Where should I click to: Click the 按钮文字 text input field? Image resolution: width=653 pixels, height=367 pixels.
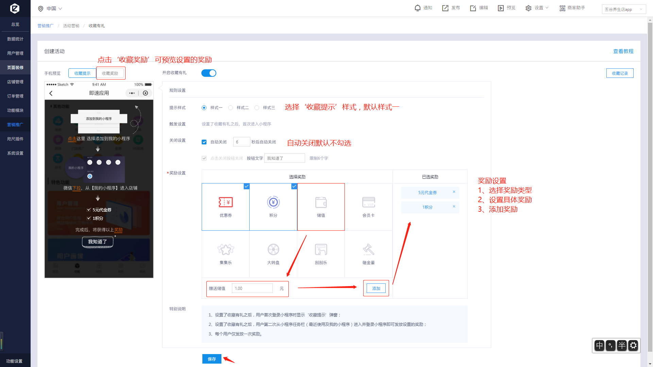tap(284, 158)
